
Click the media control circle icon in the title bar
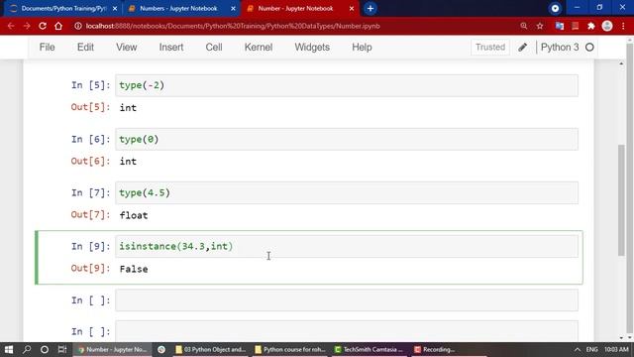555,8
